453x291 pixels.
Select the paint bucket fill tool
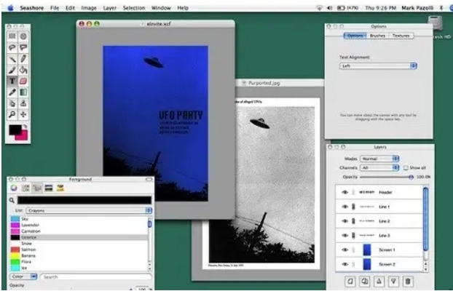pos(23,70)
